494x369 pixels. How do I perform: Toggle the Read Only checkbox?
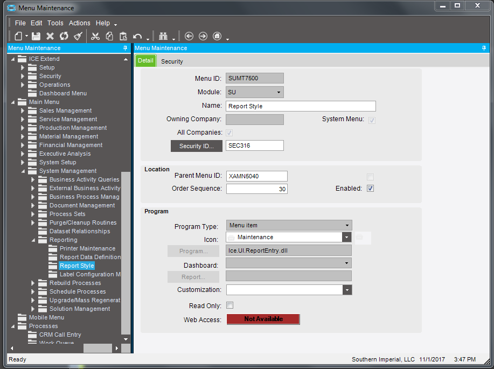tap(229, 305)
